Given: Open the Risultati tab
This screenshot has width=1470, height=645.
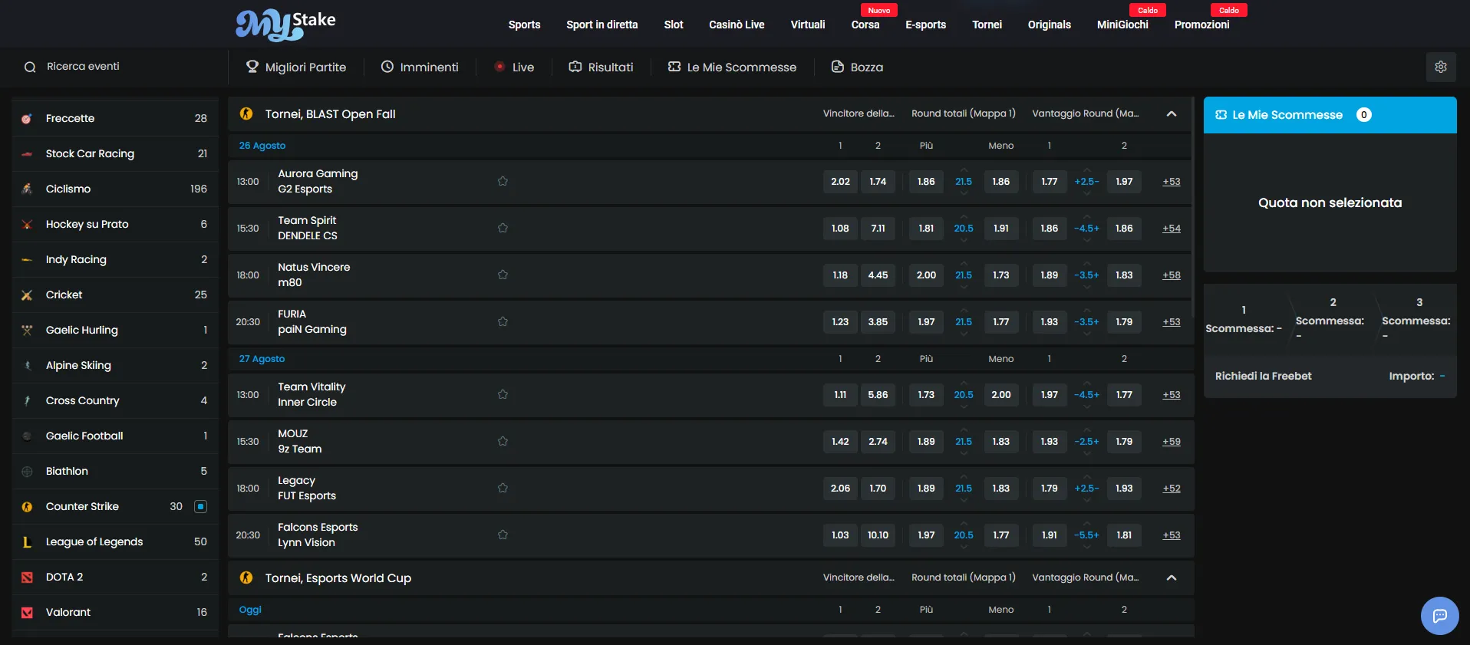Looking at the screenshot, I should click(x=601, y=67).
